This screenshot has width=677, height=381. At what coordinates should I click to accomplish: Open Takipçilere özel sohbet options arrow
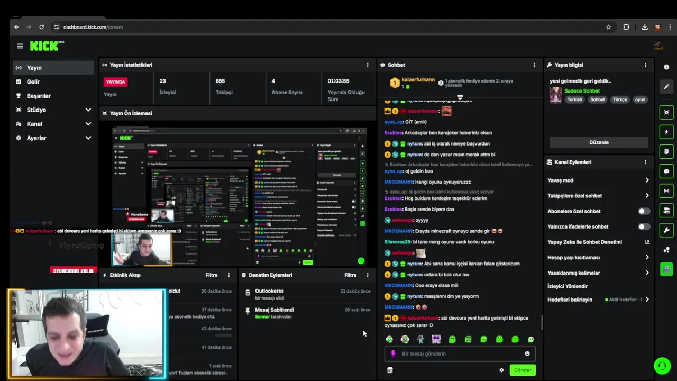tap(647, 196)
